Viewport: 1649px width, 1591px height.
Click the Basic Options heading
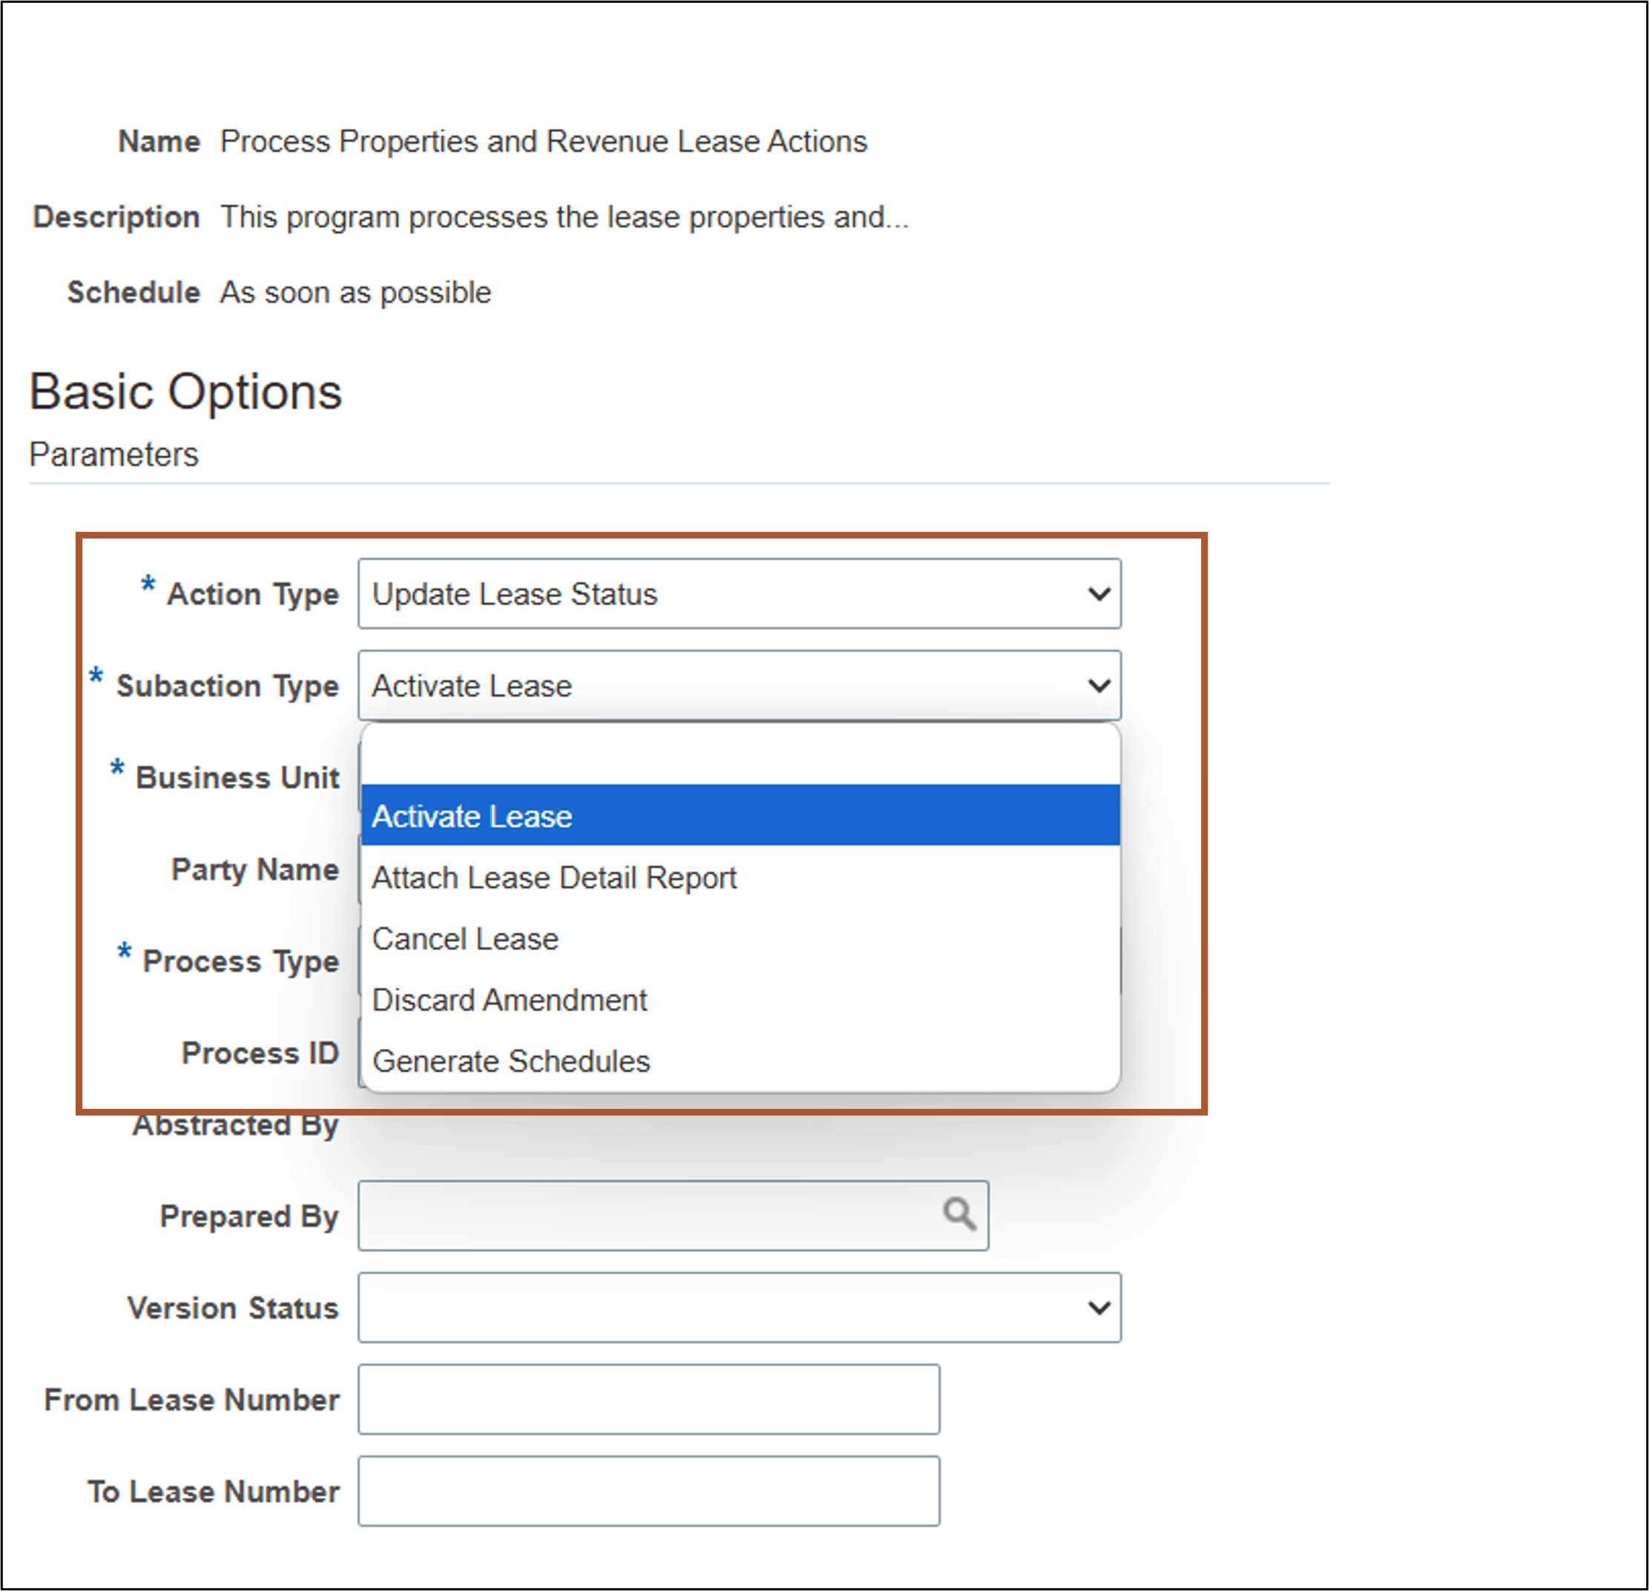[186, 392]
